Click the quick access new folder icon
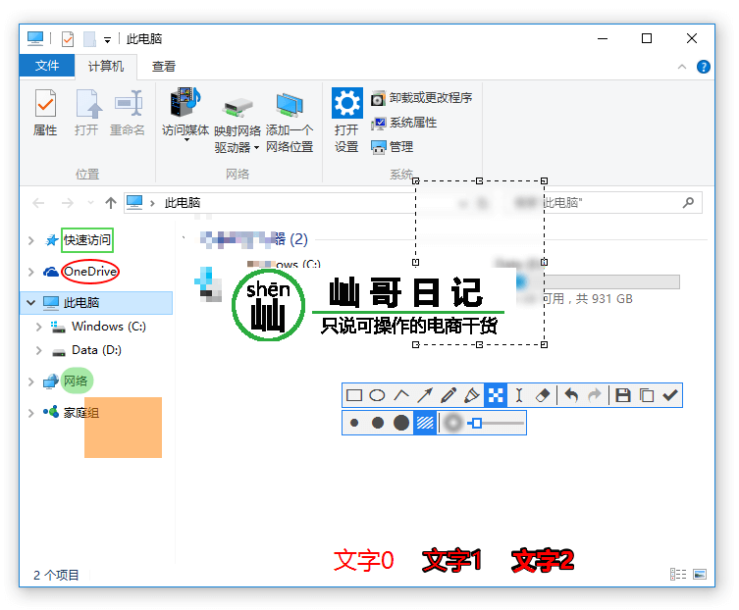739x610 pixels. pyautogui.click(x=89, y=39)
